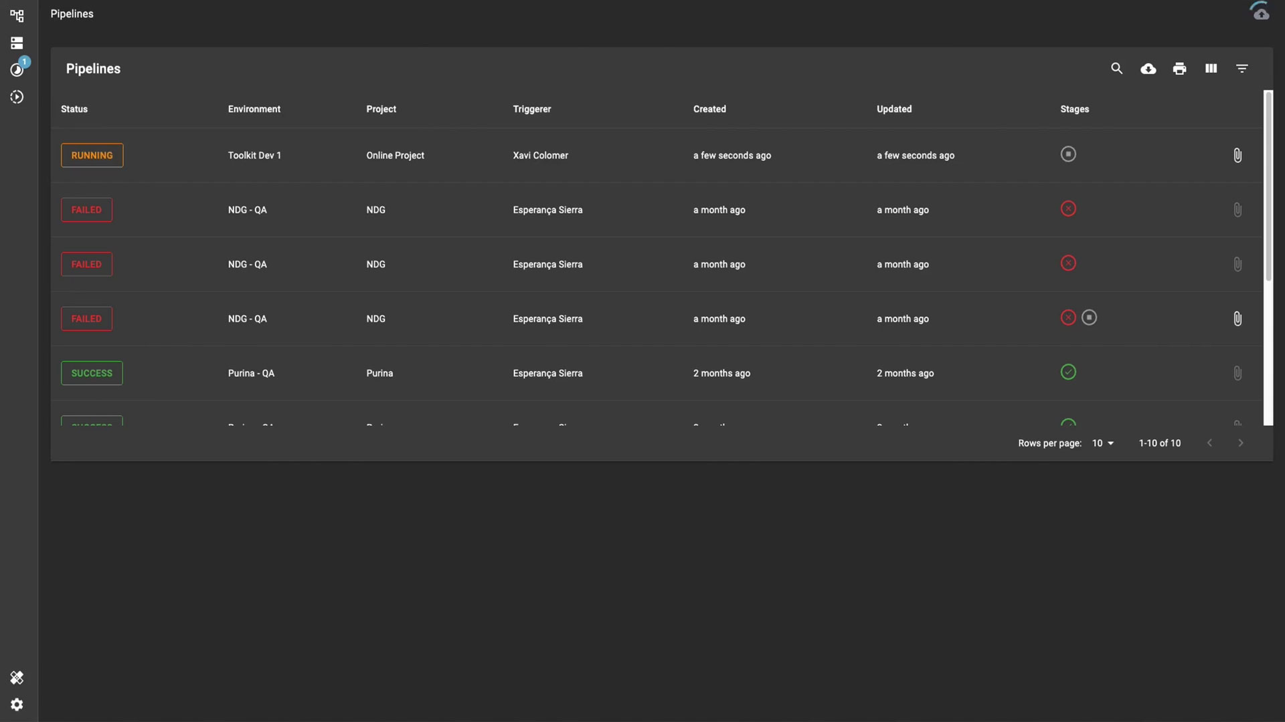Viewport: 1285px width, 722px height.
Task: Sort by Updated column header
Action: tap(894, 109)
